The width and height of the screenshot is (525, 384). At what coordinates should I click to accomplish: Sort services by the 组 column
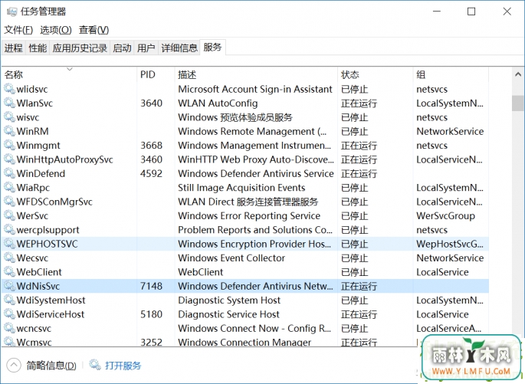coord(451,74)
